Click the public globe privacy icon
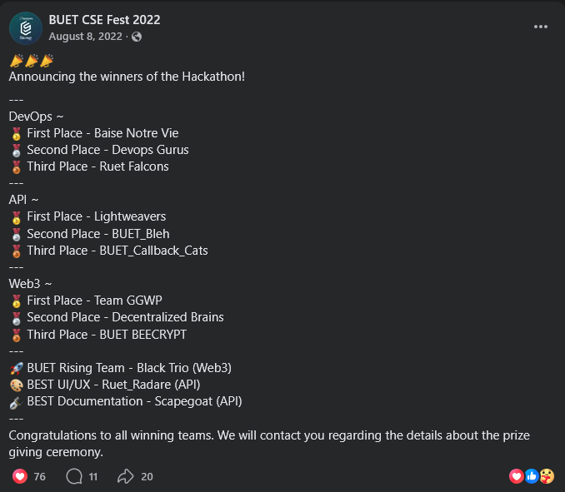The image size is (565, 492). click(137, 37)
